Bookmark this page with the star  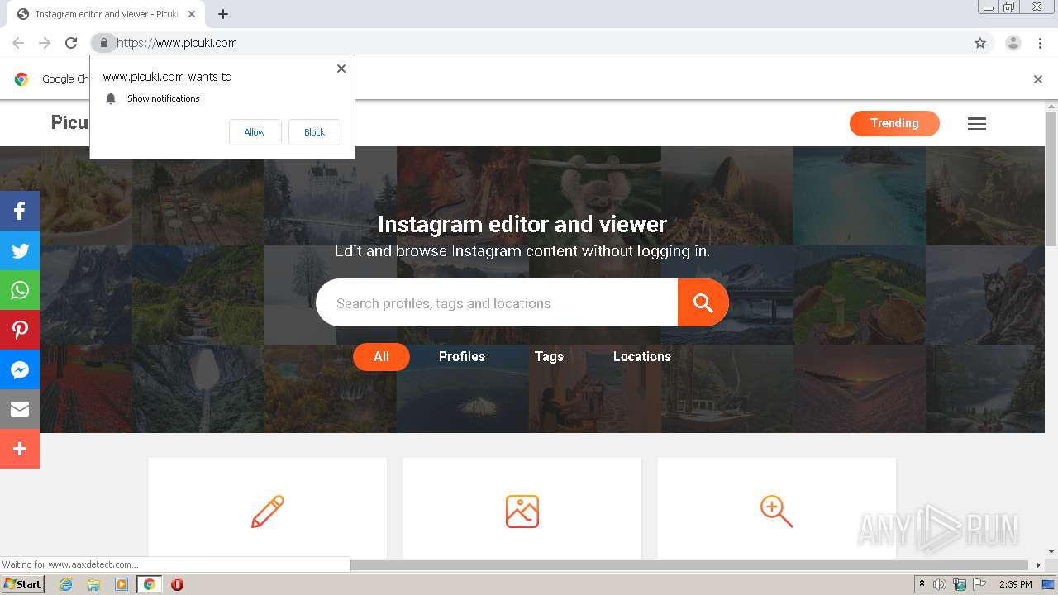click(x=980, y=43)
